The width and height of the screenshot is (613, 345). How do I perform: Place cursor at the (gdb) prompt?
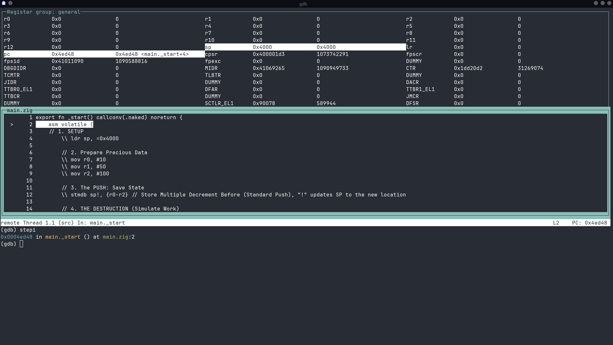[x=21, y=244]
